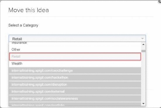Click the list scrollbar down arrow
161x108 pixels.
pos(143,104)
